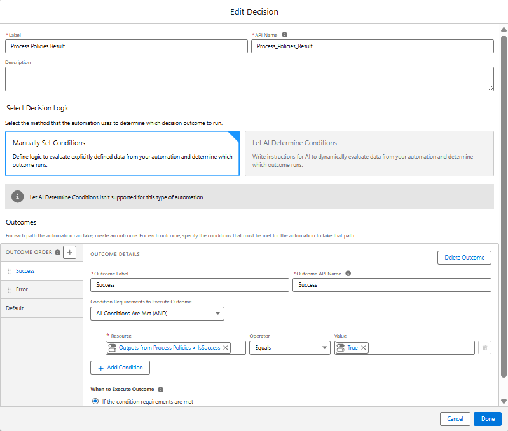Click the trash icon to delete condition
Viewport: 508px width, 431px height.
tap(484, 348)
